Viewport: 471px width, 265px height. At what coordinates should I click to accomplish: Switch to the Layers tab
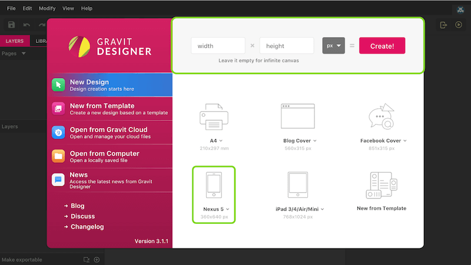click(14, 41)
